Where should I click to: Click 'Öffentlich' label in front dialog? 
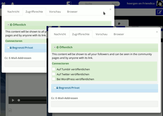[x=66, y=47]
